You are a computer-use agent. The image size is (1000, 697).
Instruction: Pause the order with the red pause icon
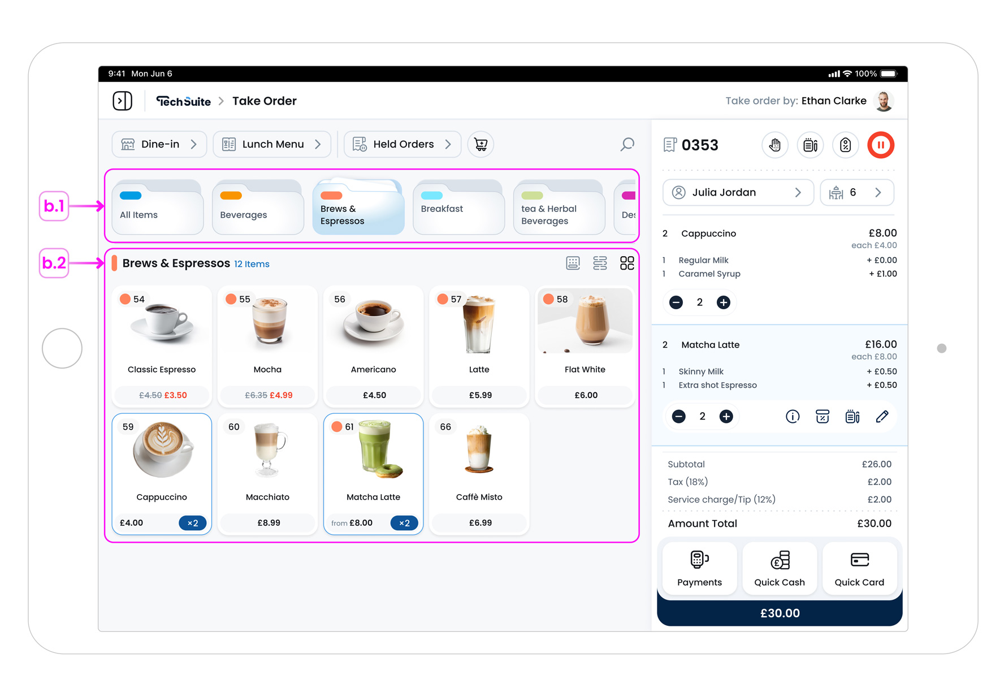[880, 145]
